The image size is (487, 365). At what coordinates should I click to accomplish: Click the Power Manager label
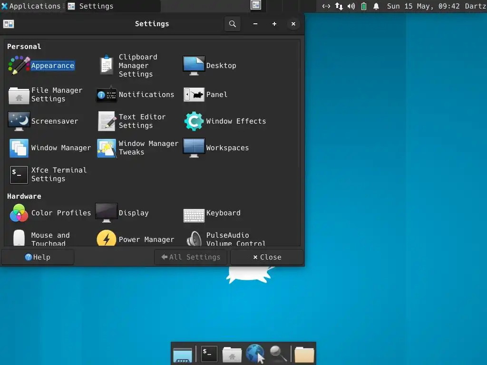click(x=146, y=240)
